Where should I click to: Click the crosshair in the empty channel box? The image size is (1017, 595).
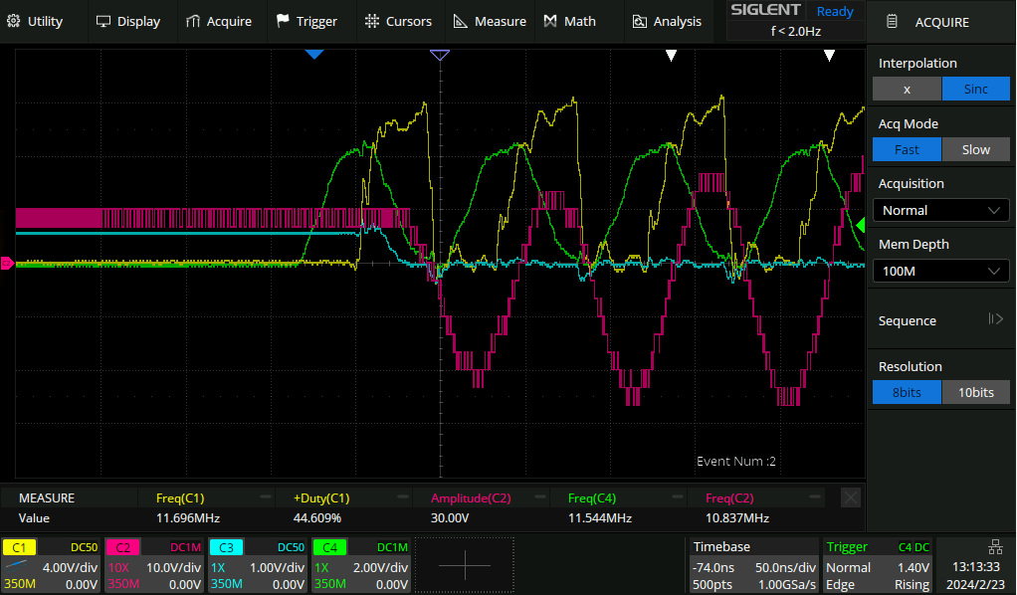465,565
